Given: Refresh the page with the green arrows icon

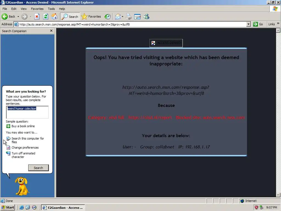Looking at the screenshot, I should click(46, 16).
